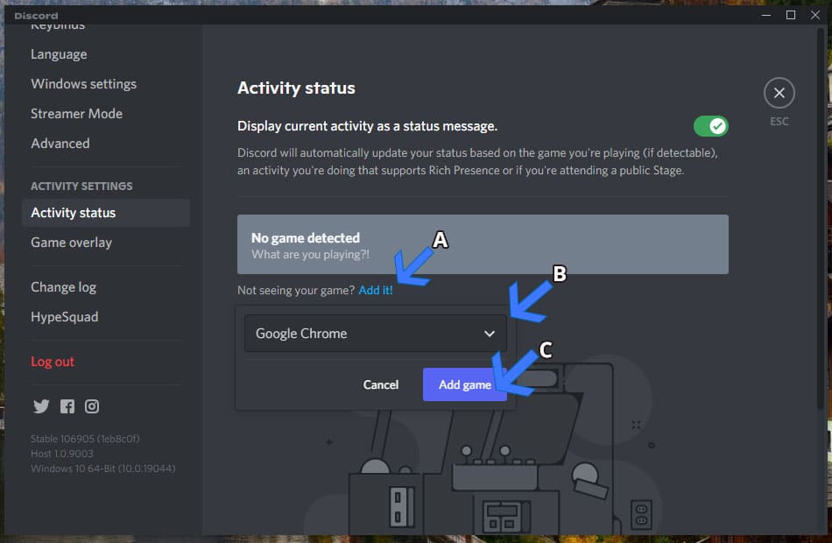Image resolution: width=832 pixels, height=543 pixels.
Task: Go to Streamer Mode settings
Action: pyautogui.click(x=76, y=114)
